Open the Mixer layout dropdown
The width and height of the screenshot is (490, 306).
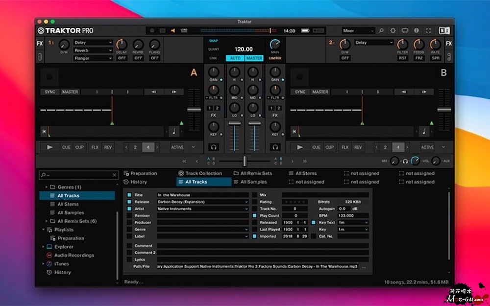coord(358,30)
